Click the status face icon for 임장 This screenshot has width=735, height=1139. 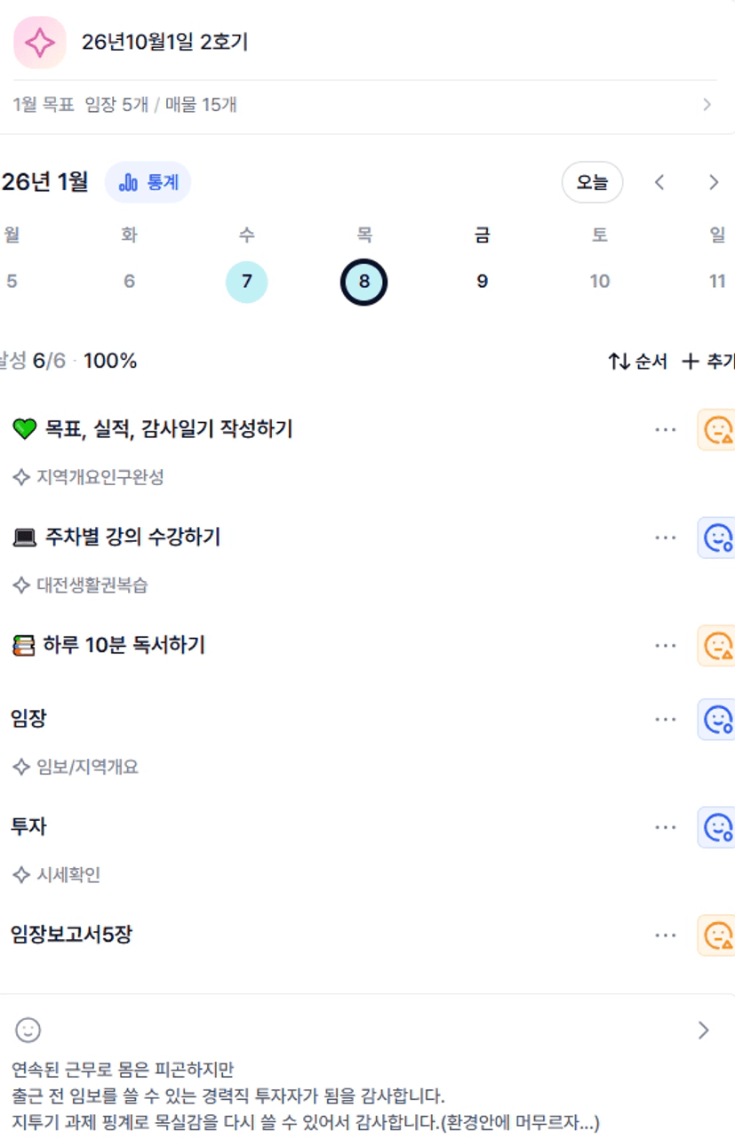716,719
